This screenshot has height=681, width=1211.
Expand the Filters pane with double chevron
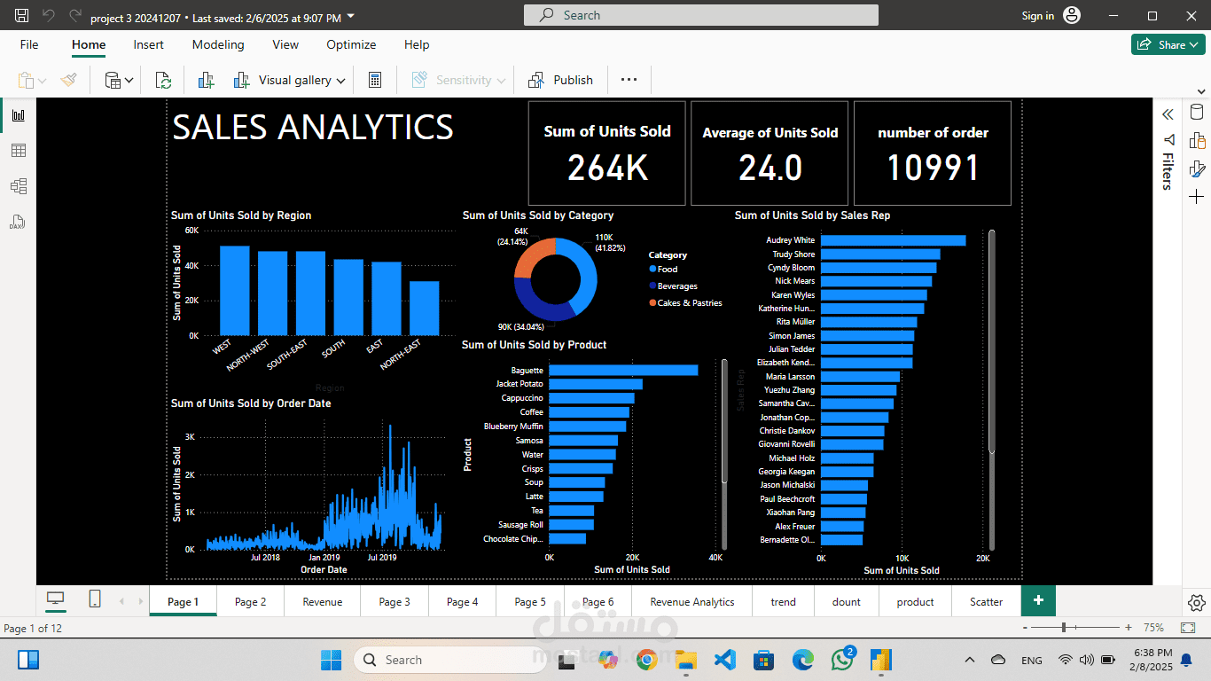click(x=1168, y=114)
